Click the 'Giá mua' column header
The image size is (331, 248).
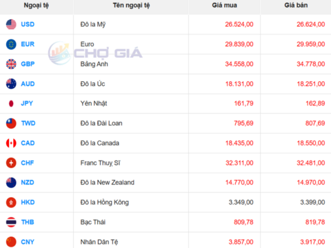tap(224, 6)
